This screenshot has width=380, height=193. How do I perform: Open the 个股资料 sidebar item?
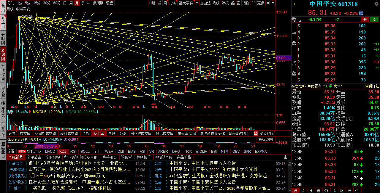point(3,73)
